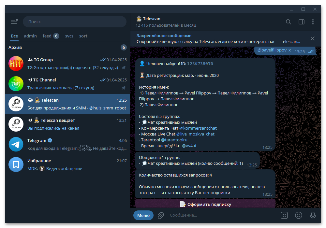Click the Telescan header detective emoji icon

pos(139,19)
